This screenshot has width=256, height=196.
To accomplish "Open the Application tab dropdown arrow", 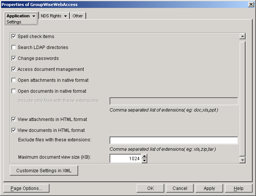I will pyautogui.click(x=34, y=16).
